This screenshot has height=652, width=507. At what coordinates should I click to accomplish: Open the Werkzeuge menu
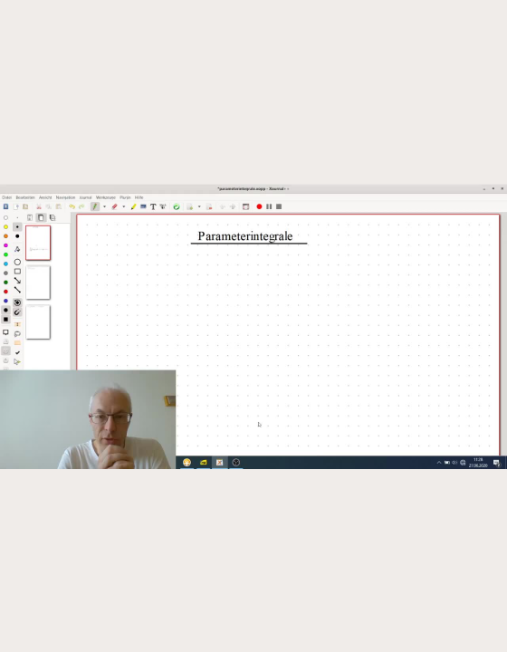(x=106, y=197)
